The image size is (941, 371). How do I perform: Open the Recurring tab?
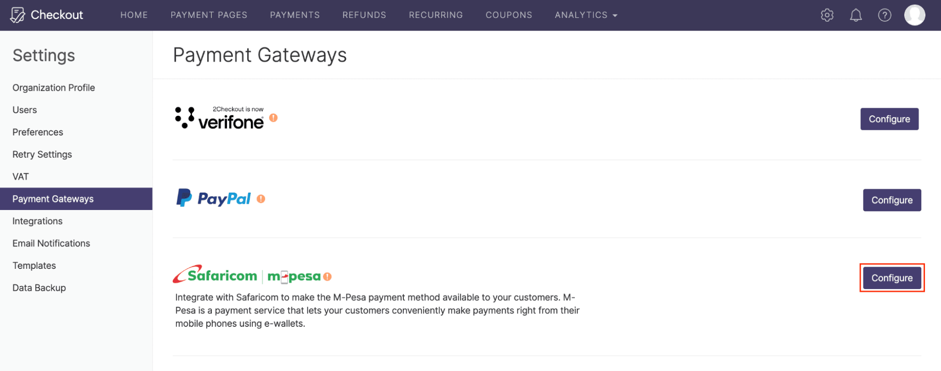click(x=436, y=15)
